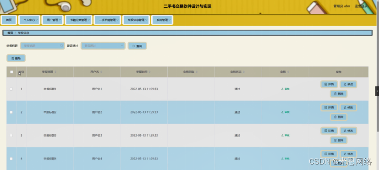Open 详情 for 举报标题4
The height and width of the screenshot is (170, 379).
(x=329, y=154)
